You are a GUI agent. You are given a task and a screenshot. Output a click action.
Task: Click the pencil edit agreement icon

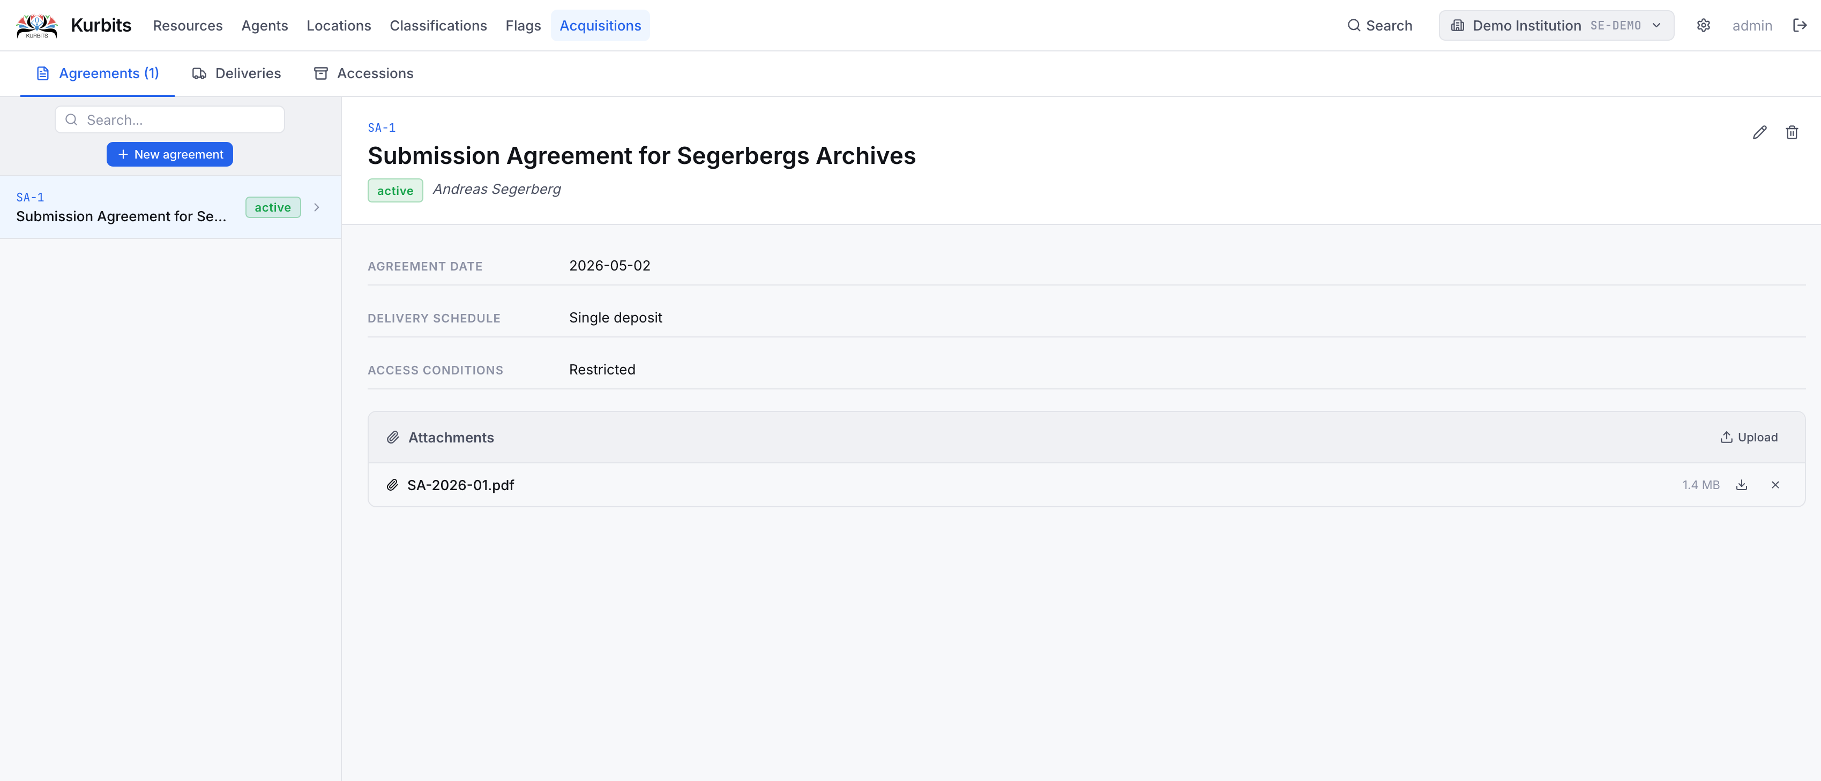tap(1759, 132)
